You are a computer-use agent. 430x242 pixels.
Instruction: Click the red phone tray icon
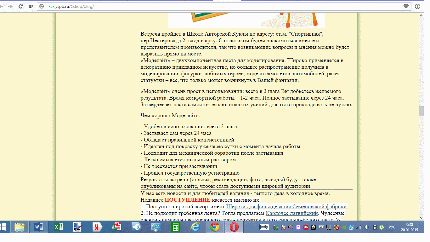click(x=306, y=227)
